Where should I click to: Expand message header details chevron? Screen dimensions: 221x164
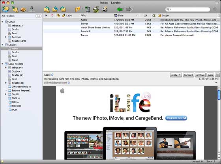coord(216,82)
